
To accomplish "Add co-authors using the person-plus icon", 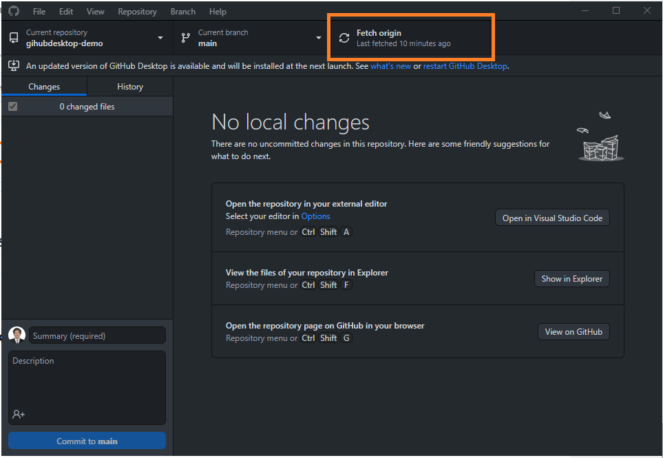I will click(x=19, y=414).
